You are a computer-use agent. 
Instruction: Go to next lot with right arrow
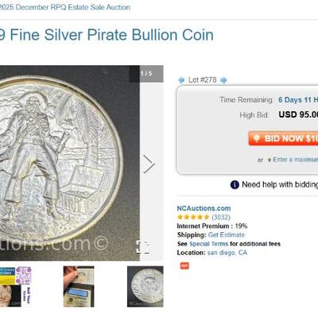point(223,80)
